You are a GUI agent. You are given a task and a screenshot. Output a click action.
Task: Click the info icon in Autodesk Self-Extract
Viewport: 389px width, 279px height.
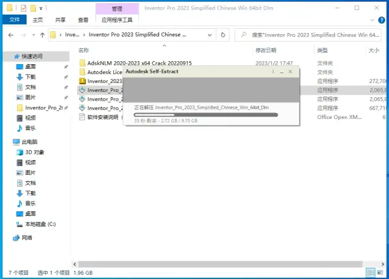tap(273, 72)
